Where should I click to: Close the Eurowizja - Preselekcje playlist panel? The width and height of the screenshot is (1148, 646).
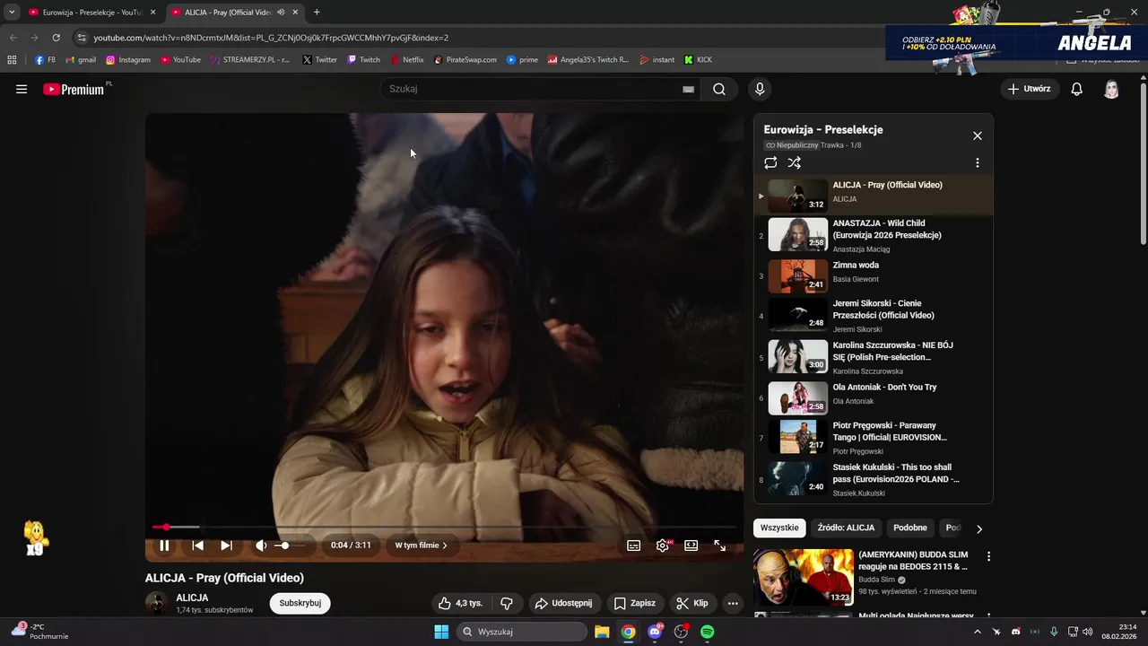977,135
